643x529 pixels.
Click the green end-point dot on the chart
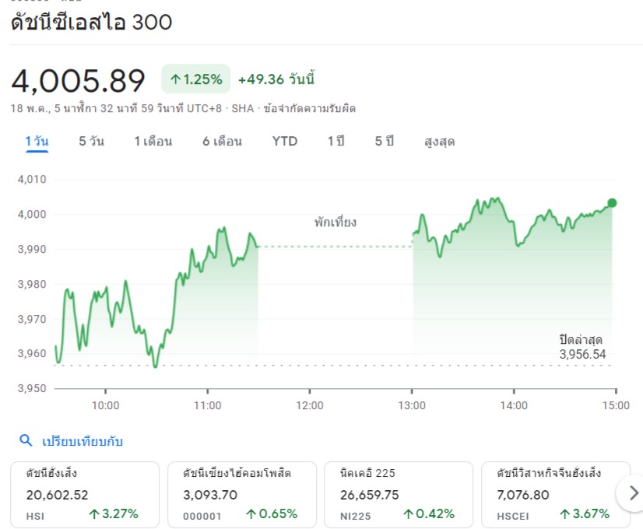click(612, 203)
